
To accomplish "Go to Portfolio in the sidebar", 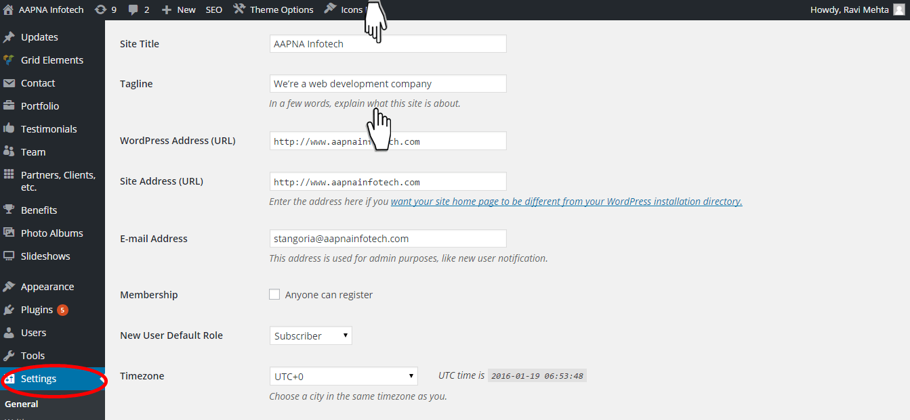I will coord(40,106).
